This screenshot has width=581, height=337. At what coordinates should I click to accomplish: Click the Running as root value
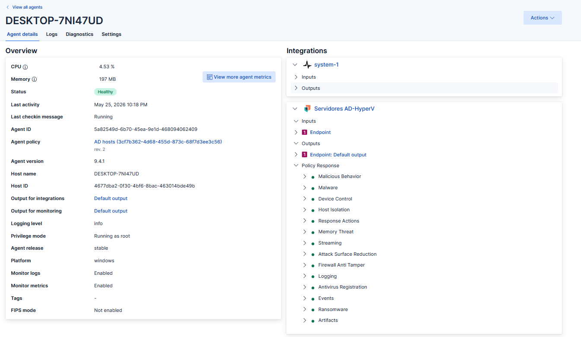coord(112,236)
